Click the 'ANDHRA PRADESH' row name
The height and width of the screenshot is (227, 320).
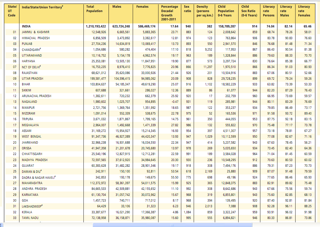[34, 189]
